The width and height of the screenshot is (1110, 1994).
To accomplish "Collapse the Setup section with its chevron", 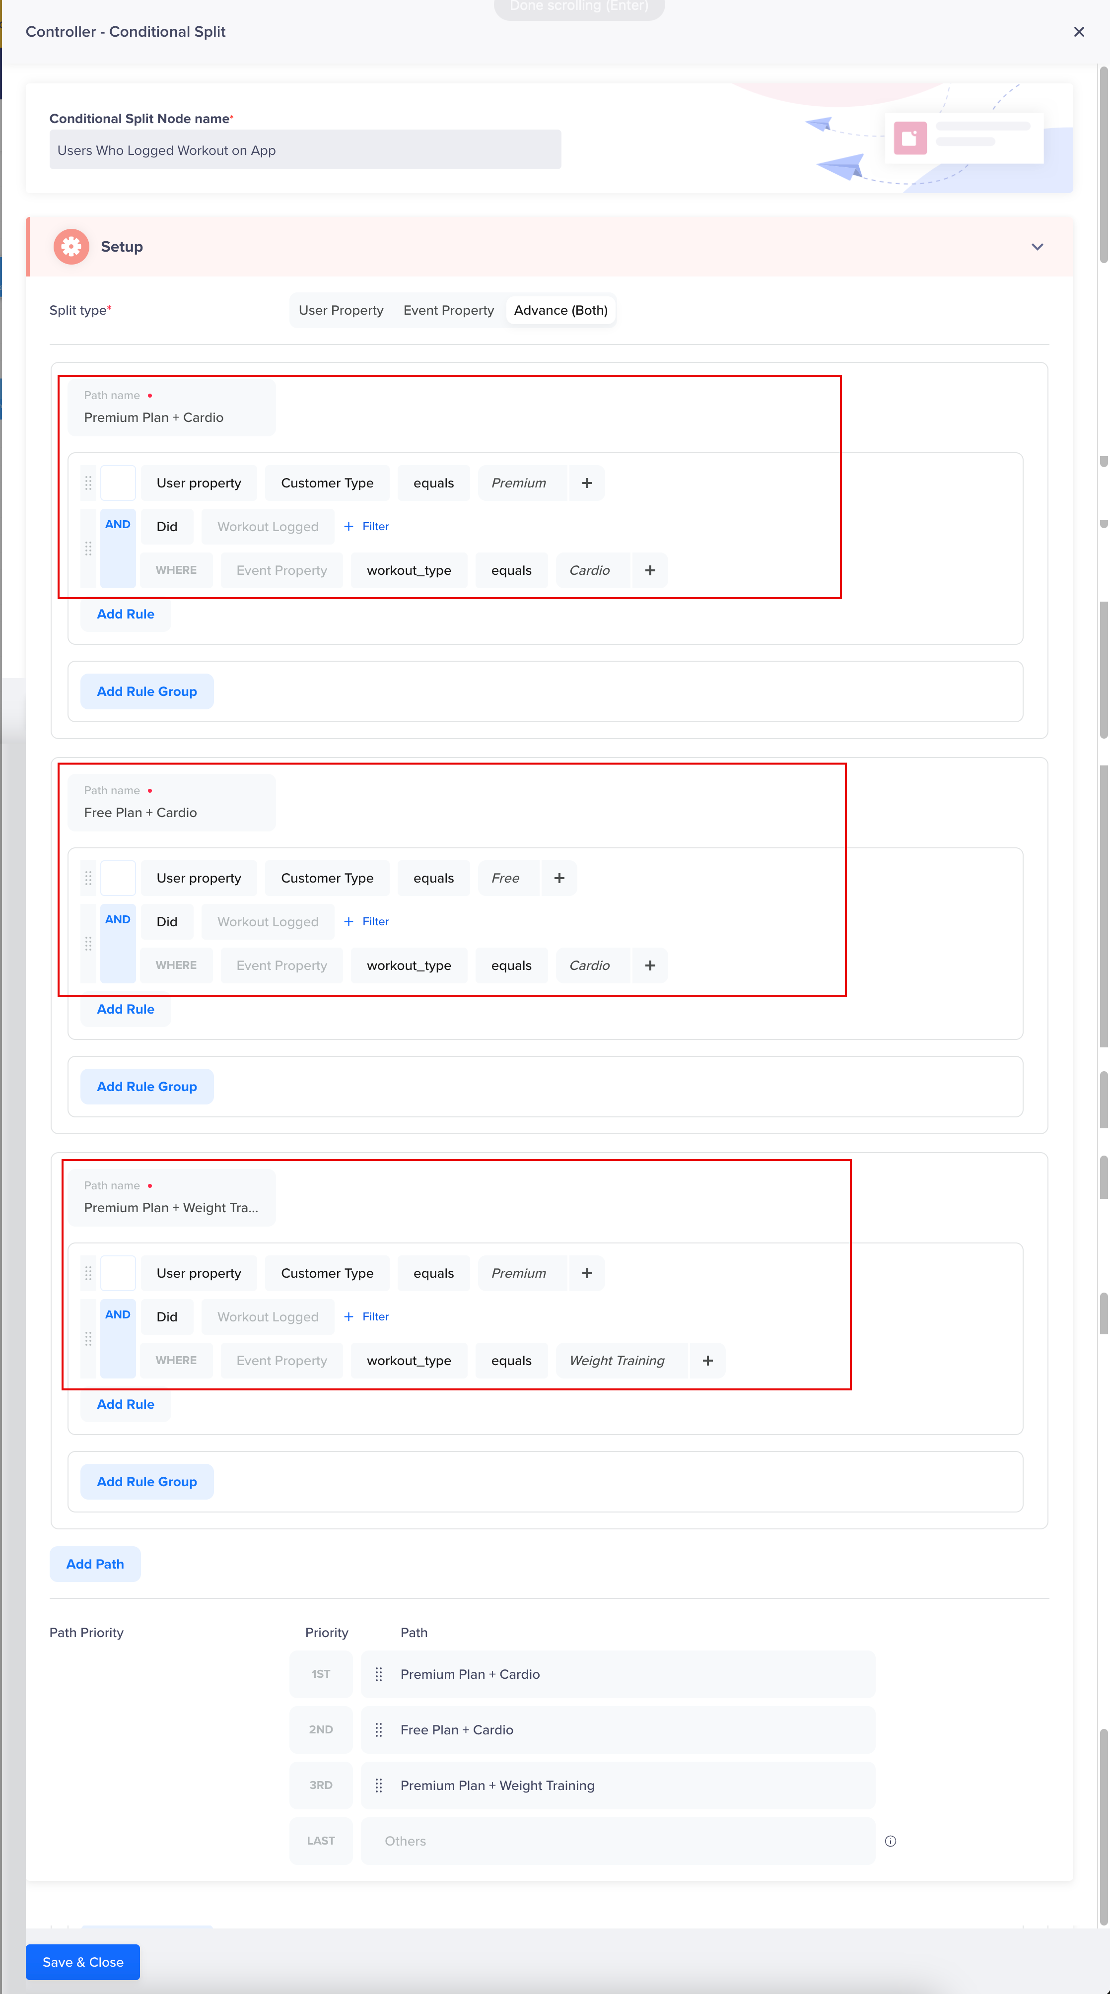I will click(x=1037, y=246).
